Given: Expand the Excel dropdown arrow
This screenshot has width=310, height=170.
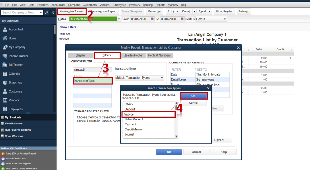Looking at the screenshot, I should coord(210,11).
